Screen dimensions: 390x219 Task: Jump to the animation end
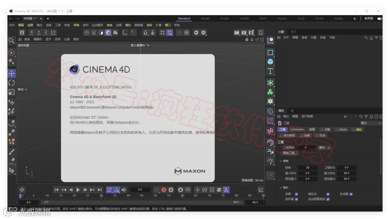pyautogui.click(x=100, y=190)
